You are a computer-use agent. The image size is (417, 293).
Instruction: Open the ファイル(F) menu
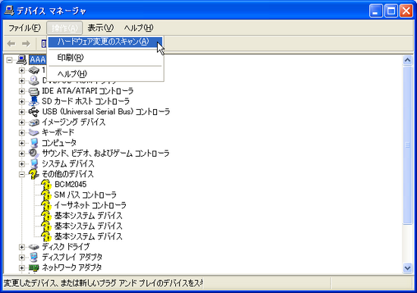point(24,27)
